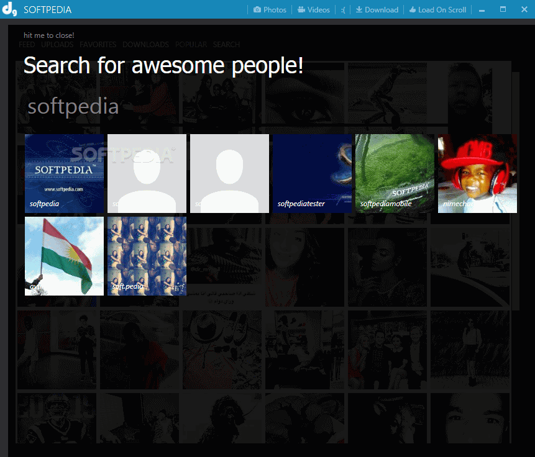Open the SEARCH tab

tap(227, 45)
